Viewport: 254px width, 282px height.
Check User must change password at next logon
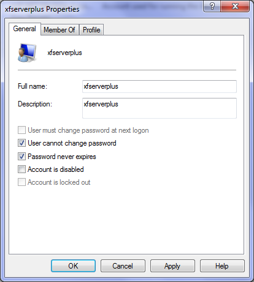coord(21,130)
